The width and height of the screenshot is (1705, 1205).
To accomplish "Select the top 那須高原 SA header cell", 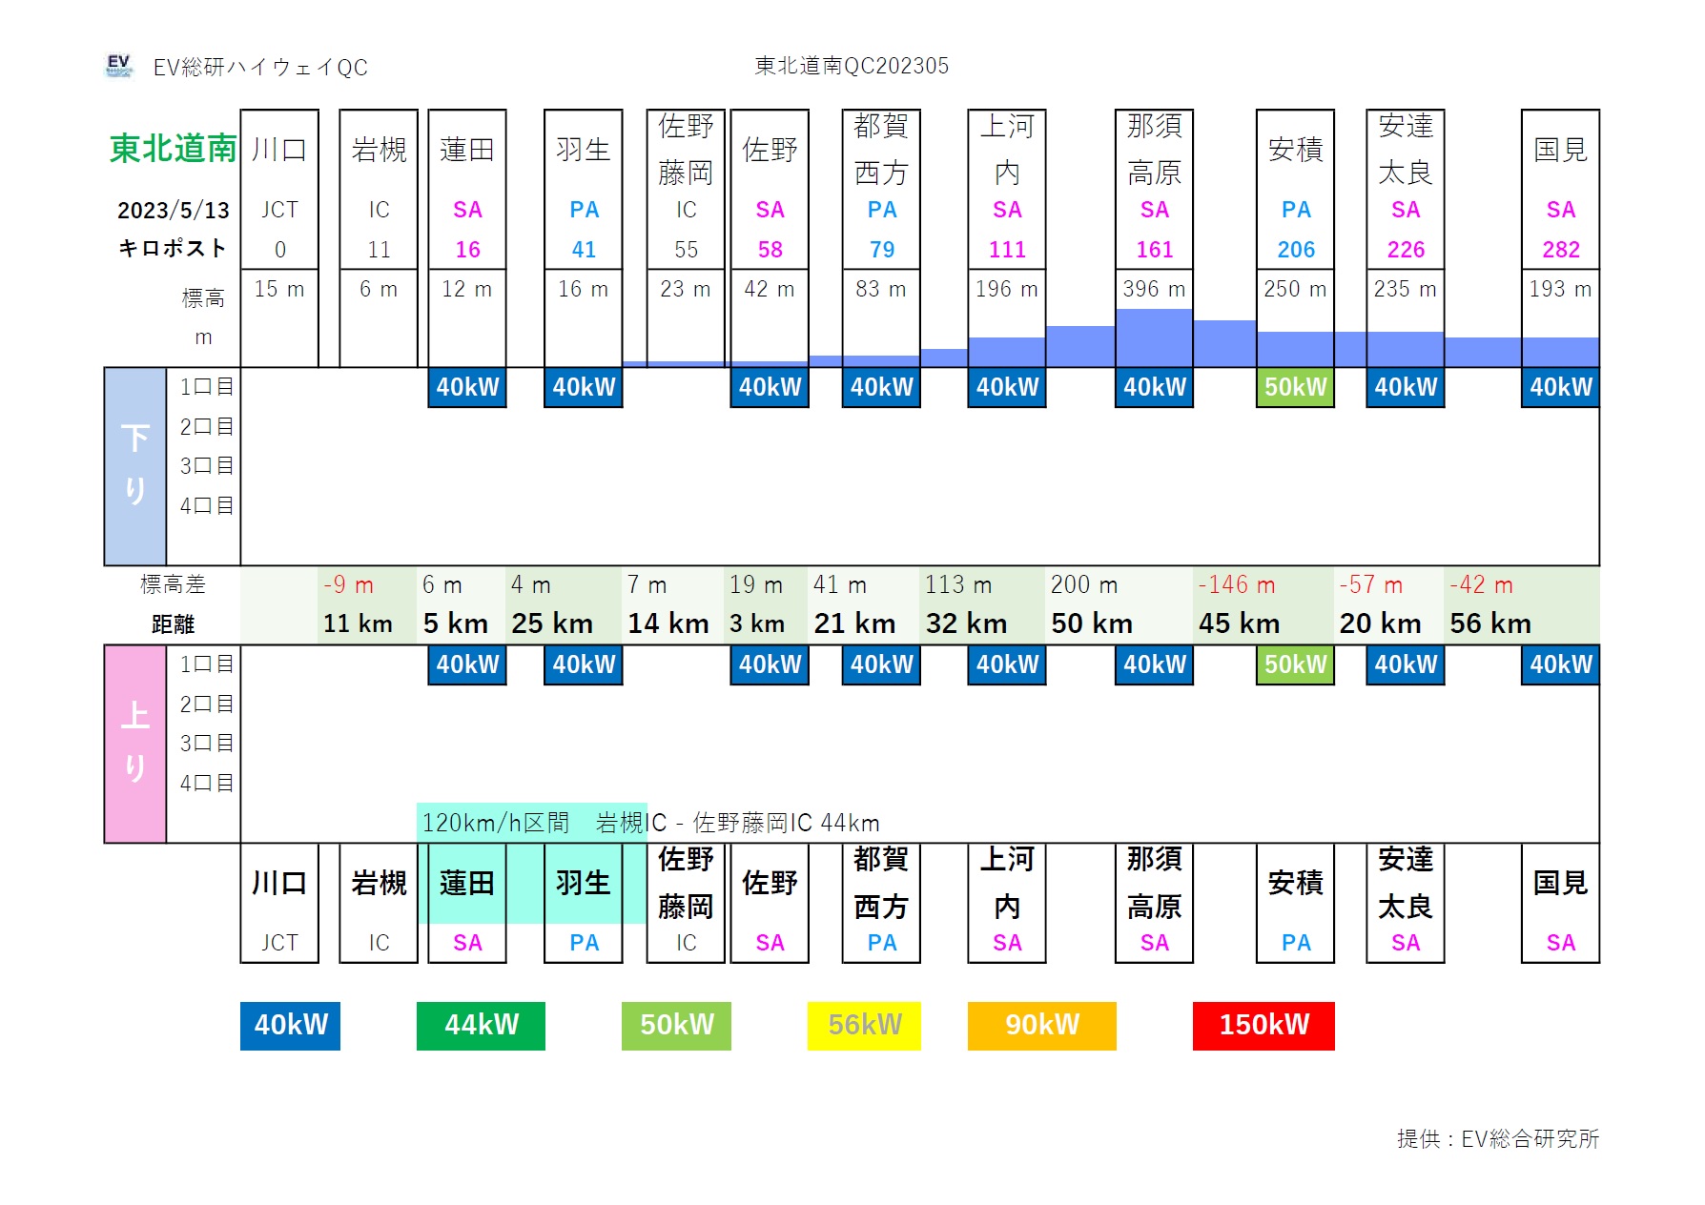I will click(1154, 189).
